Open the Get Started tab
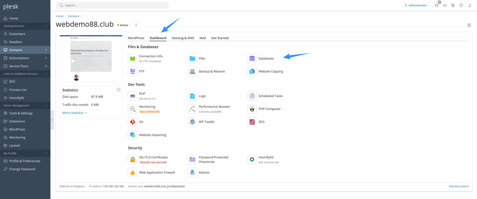477x199 pixels. point(220,38)
